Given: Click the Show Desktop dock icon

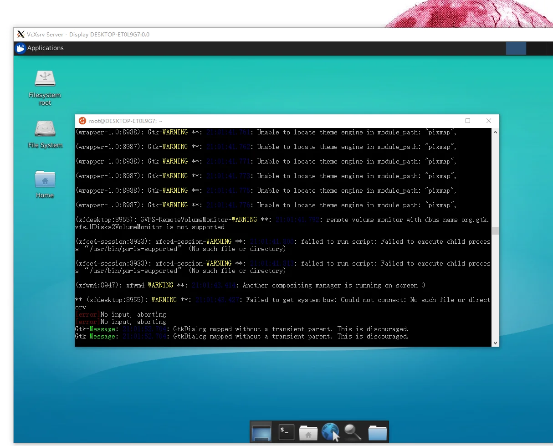Looking at the screenshot, I should click(x=261, y=432).
